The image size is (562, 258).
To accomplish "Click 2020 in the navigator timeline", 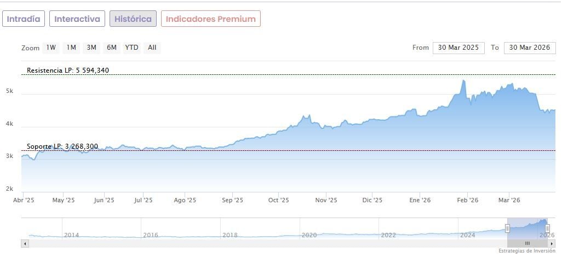I will coord(309,235).
